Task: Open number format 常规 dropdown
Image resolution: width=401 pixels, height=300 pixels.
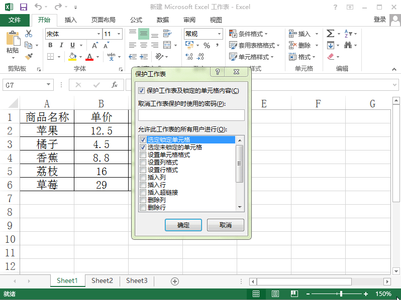Action: point(219,34)
